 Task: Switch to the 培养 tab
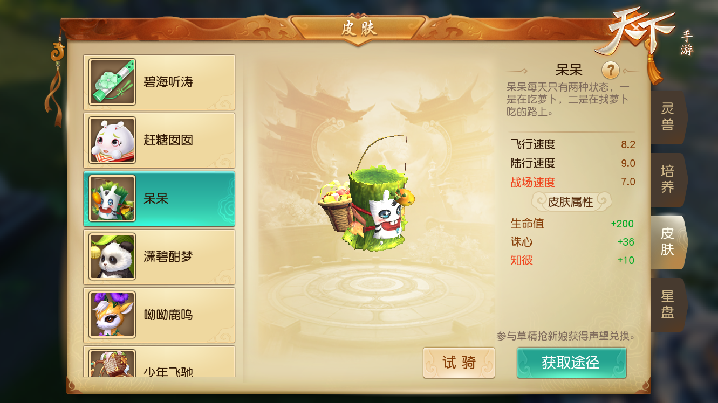668,179
